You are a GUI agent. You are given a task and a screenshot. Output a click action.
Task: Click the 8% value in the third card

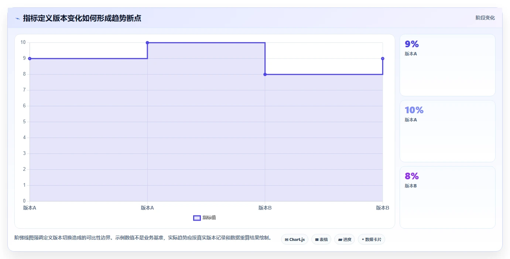click(412, 176)
